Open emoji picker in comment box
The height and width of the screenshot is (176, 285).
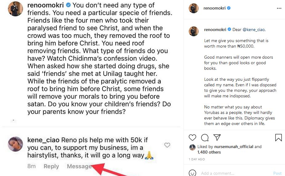pyautogui.click(x=192, y=173)
